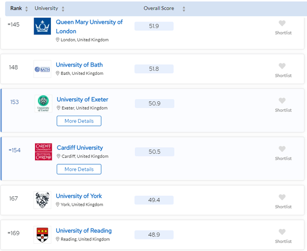Sort by Overall Score column arrows
This screenshot has width=307, height=251.
point(184,9)
